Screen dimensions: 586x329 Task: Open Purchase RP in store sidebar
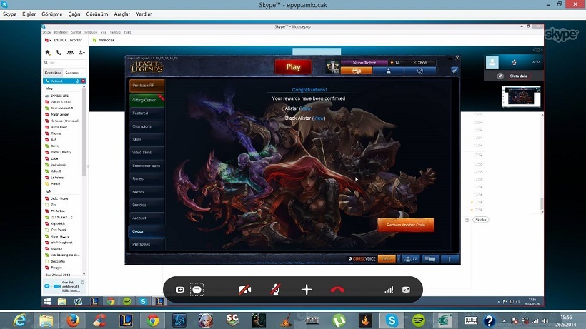(x=147, y=86)
